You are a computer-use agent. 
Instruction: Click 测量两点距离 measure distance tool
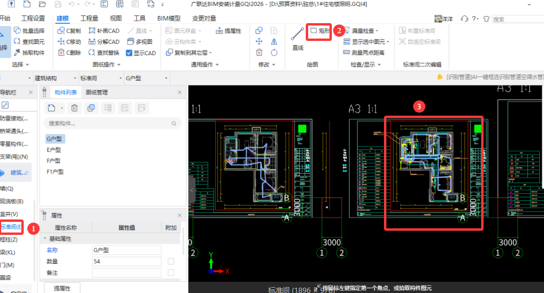364,53
